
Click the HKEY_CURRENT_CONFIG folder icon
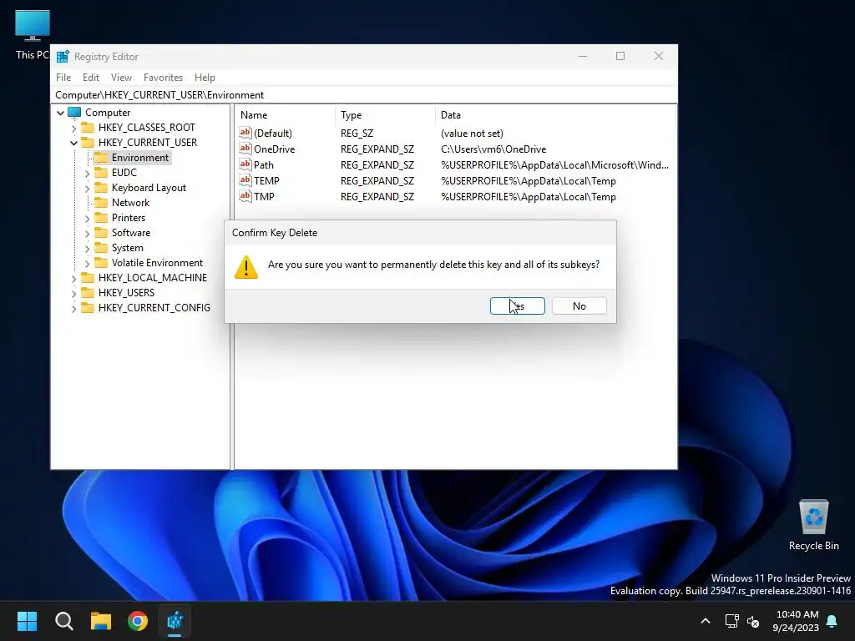click(87, 307)
